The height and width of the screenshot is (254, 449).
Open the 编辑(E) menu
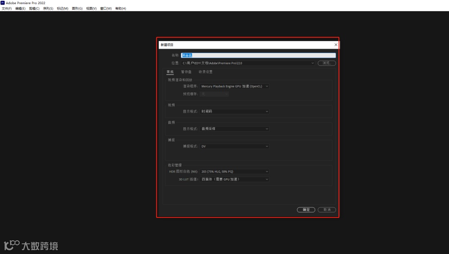20,9
